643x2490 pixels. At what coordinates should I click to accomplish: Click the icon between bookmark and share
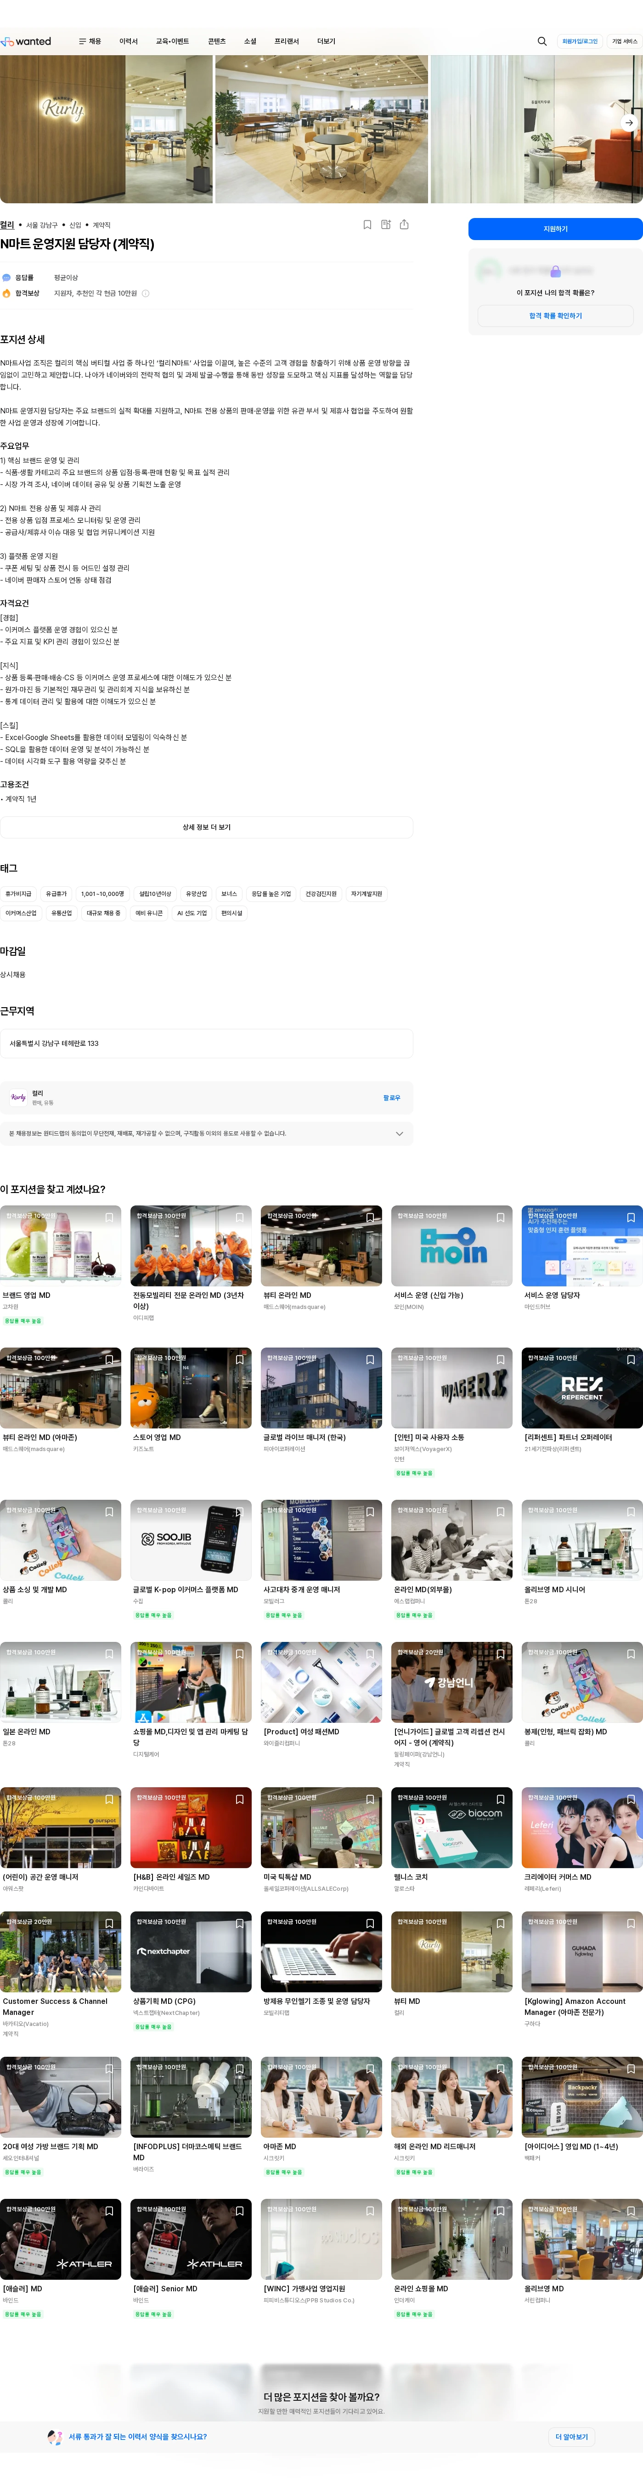pos(385,224)
